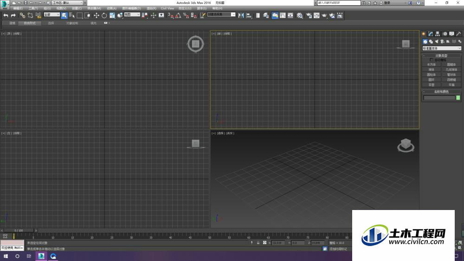This screenshot has width=464, height=261.
Task: Choose the Rectangular Selection Region tool
Action: [80, 15]
